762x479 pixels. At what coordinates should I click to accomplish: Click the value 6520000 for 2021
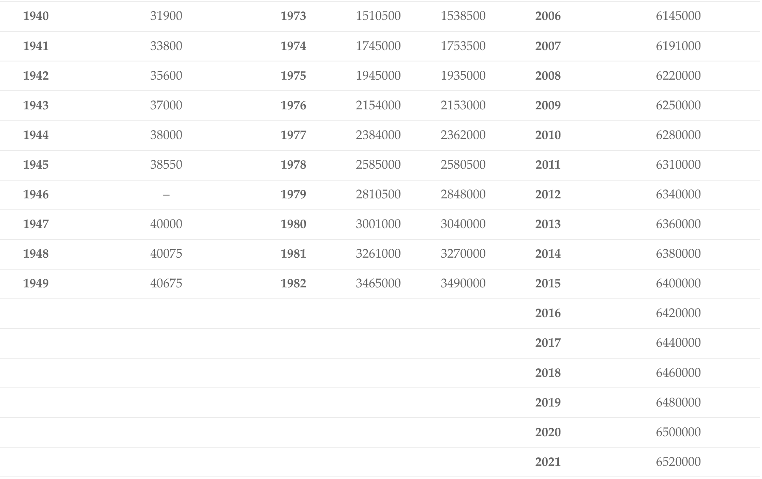tap(678, 462)
